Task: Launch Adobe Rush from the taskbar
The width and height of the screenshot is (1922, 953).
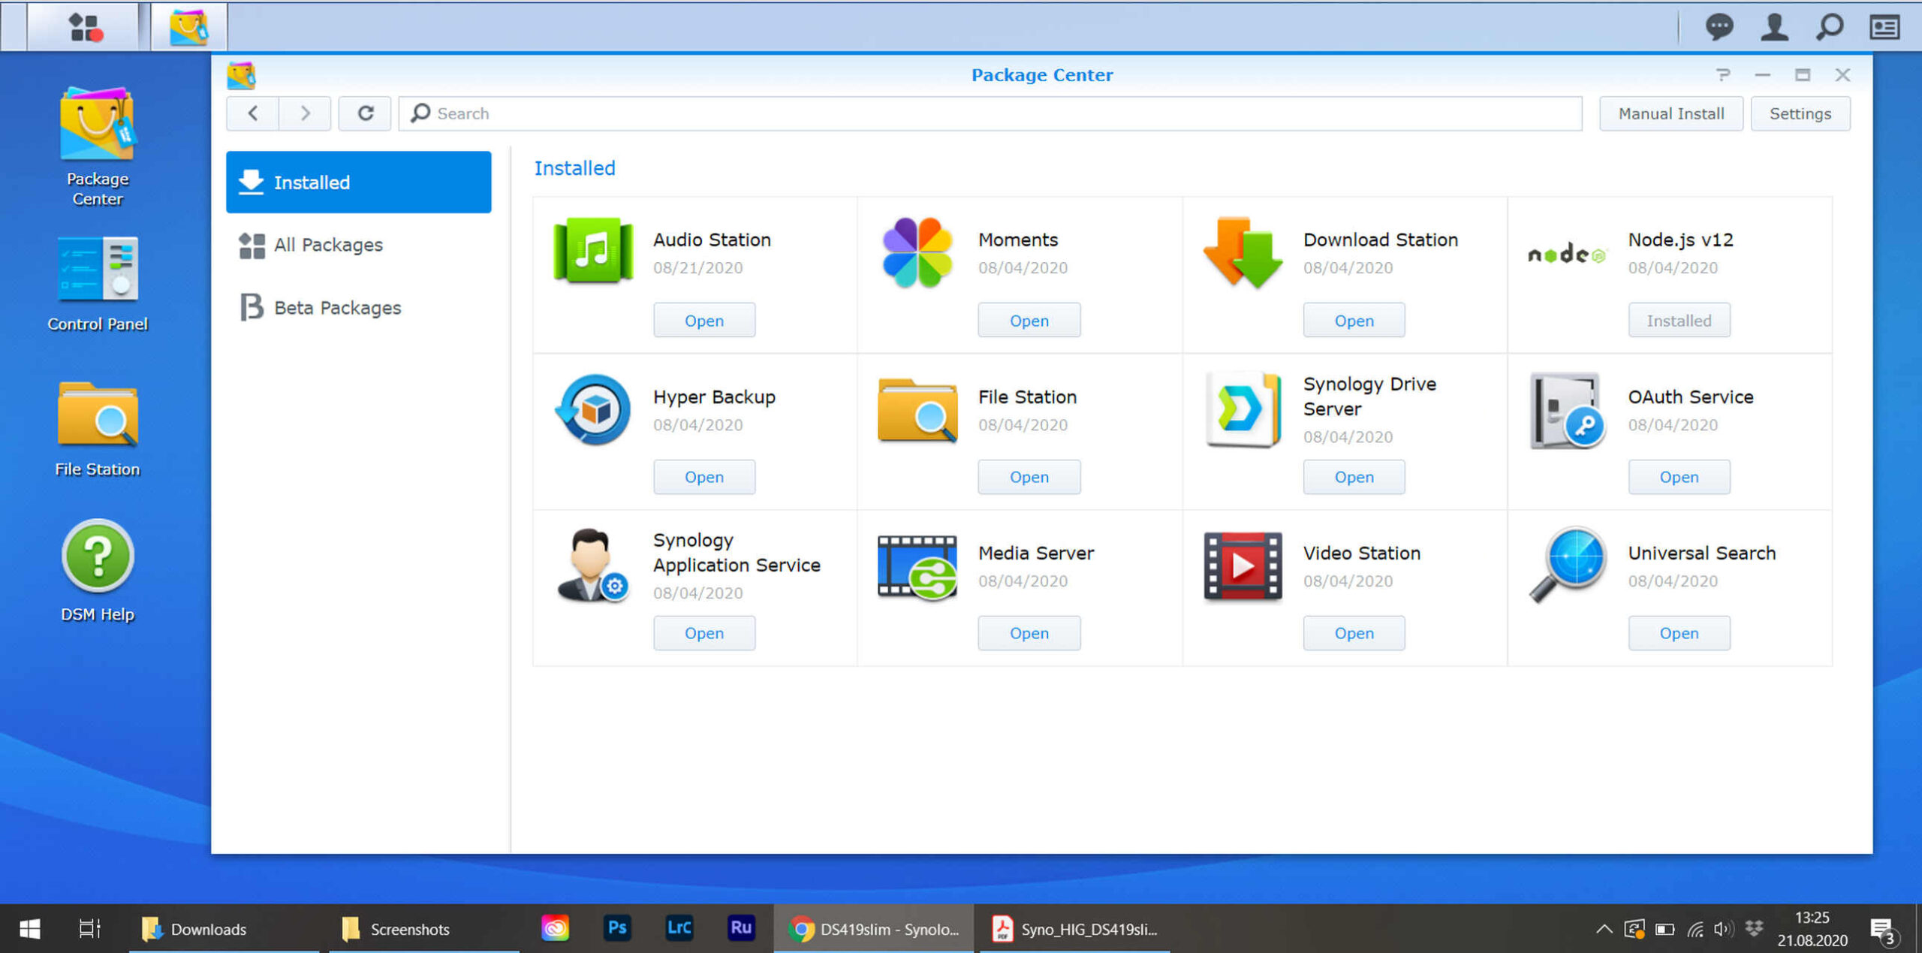Action: (741, 928)
